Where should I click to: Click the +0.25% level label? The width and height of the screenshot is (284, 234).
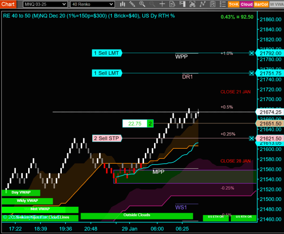tap(228, 134)
